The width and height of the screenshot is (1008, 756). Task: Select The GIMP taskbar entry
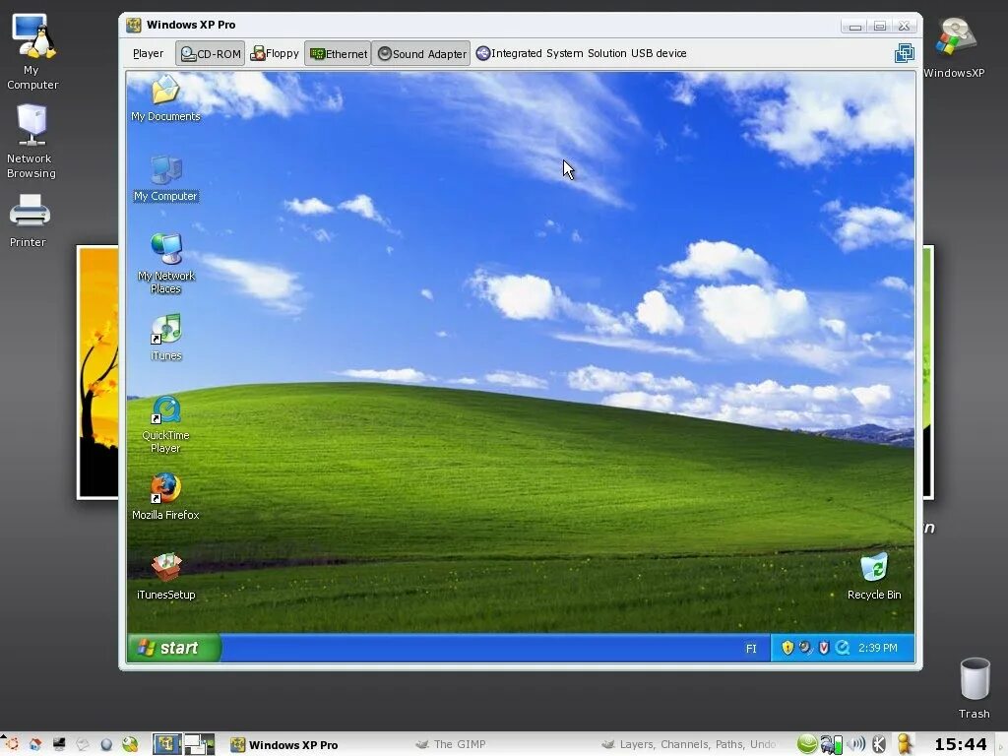pyautogui.click(x=450, y=744)
